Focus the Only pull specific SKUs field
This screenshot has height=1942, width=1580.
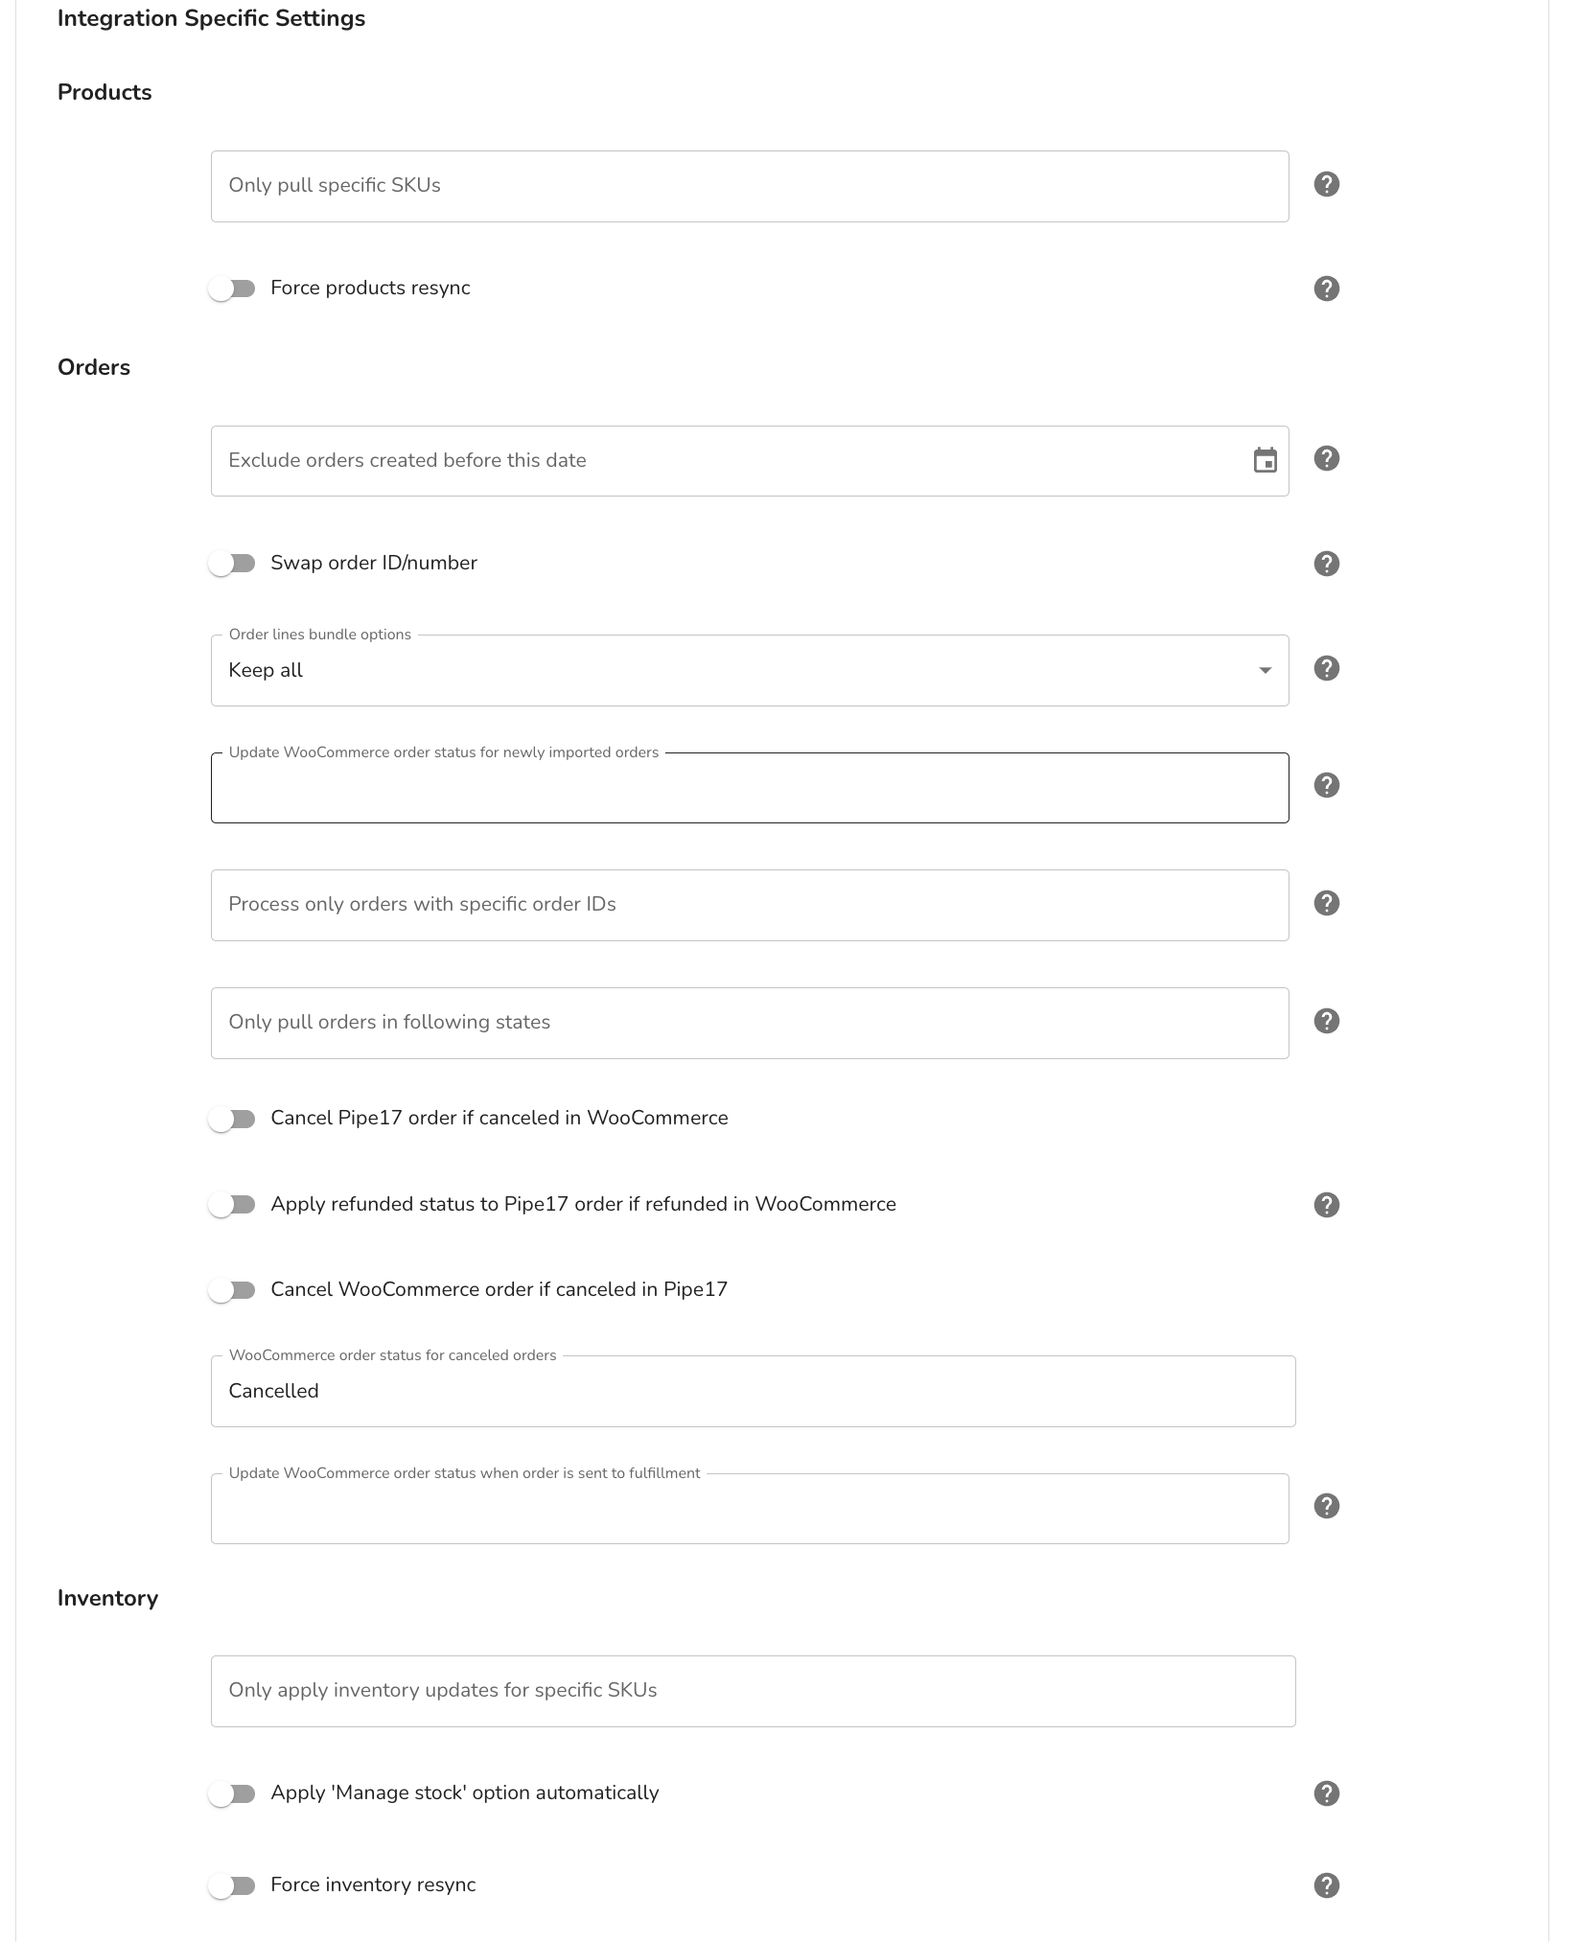click(750, 186)
